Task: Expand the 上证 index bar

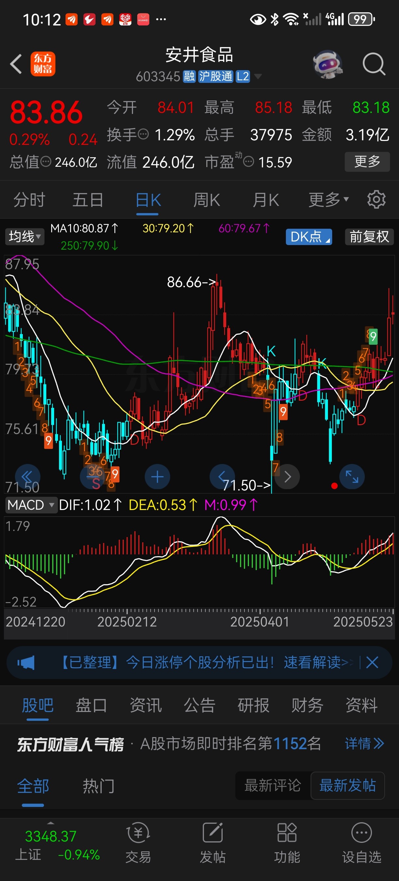Action: pos(51,823)
